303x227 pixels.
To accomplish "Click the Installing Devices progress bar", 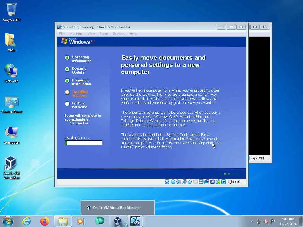I will click(x=83, y=143).
